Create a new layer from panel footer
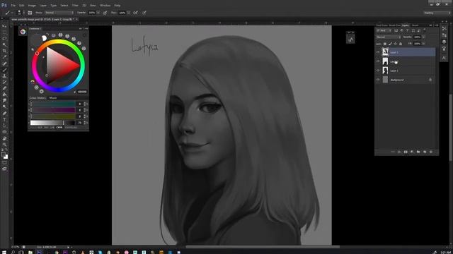The width and height of the screenshot is (453, 254). click(x=425, y=152)
